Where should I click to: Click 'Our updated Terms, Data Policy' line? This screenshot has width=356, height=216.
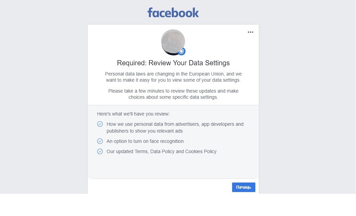click(162, 151)
